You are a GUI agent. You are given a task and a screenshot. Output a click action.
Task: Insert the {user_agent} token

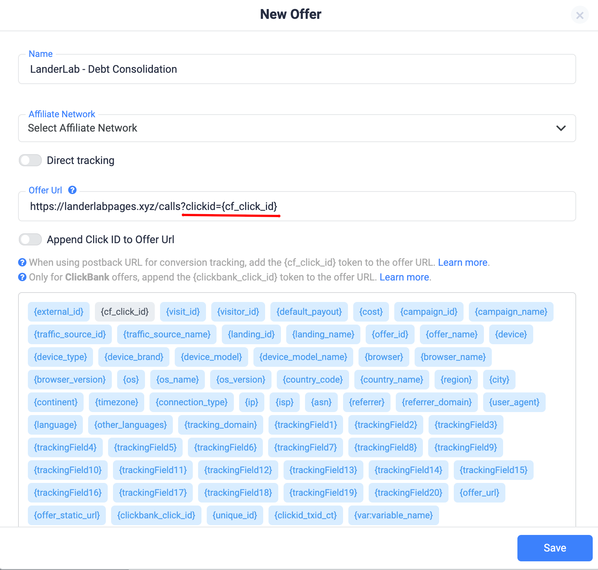pyautogui.click(x=514, y=402)
